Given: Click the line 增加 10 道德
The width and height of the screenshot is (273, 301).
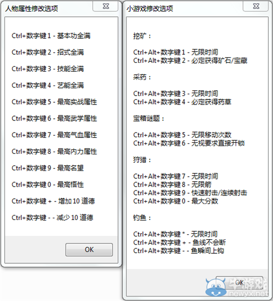Looking at the screenshot, I should click(54, 201).
